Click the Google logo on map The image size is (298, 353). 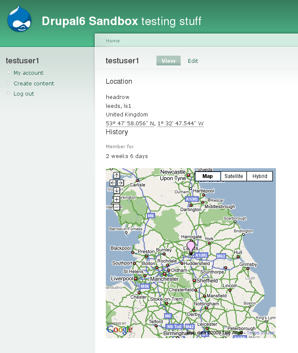click(119, 329)
